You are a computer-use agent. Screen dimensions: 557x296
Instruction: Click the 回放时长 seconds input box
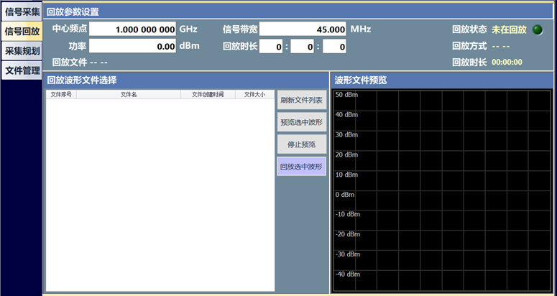tap(334, 47)
